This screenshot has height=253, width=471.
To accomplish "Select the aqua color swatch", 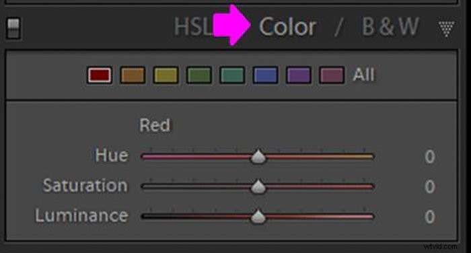I will [232, 75].
